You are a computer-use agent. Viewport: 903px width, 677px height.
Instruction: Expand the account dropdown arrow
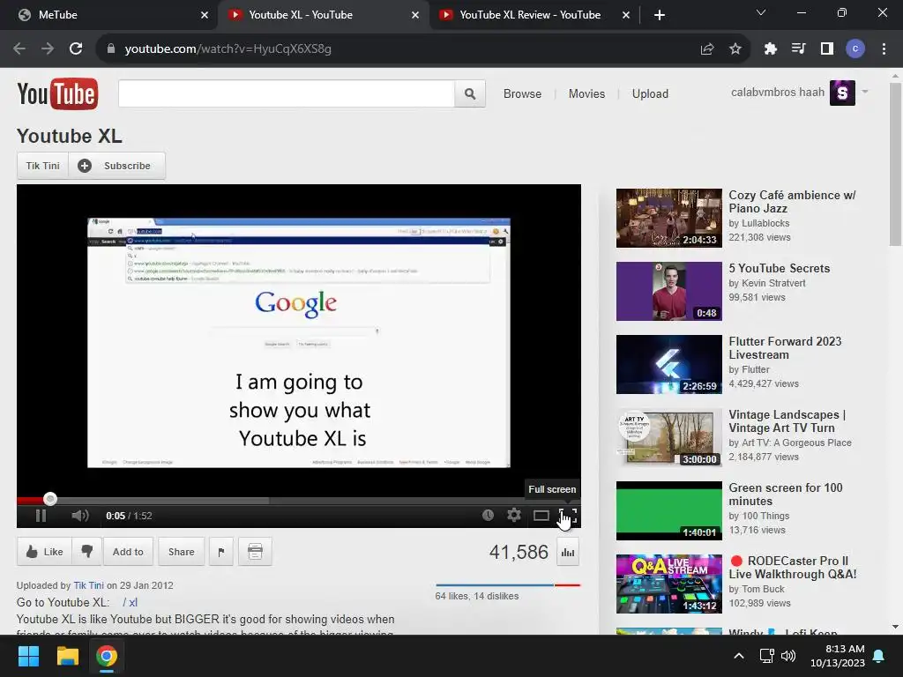(864, 92)
